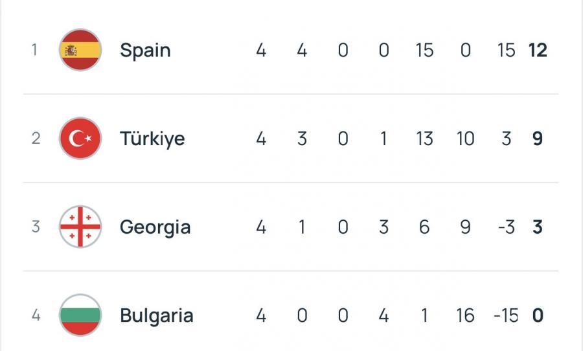The height and width of the screenshot is (351, 583).
Task: Select the Bulgaria team name
Action: tap(157, 315)
